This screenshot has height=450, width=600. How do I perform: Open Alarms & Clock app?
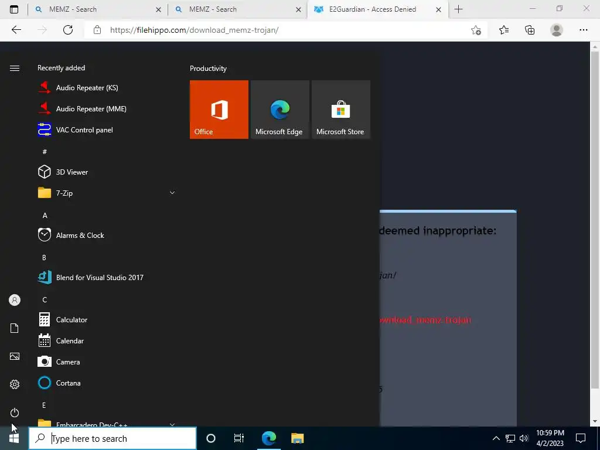pos(107,235)
